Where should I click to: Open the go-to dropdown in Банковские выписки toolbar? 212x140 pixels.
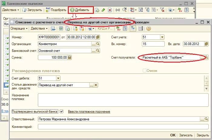171,10
